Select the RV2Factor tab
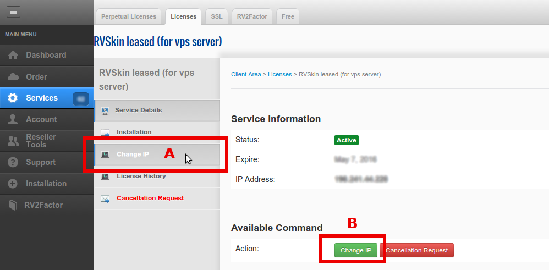549x270 pixels. pyautogui.click(x=252, y=16)
